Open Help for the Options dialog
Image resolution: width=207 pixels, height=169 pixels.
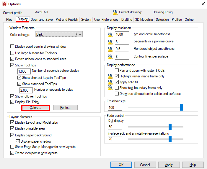coord(193,165)
